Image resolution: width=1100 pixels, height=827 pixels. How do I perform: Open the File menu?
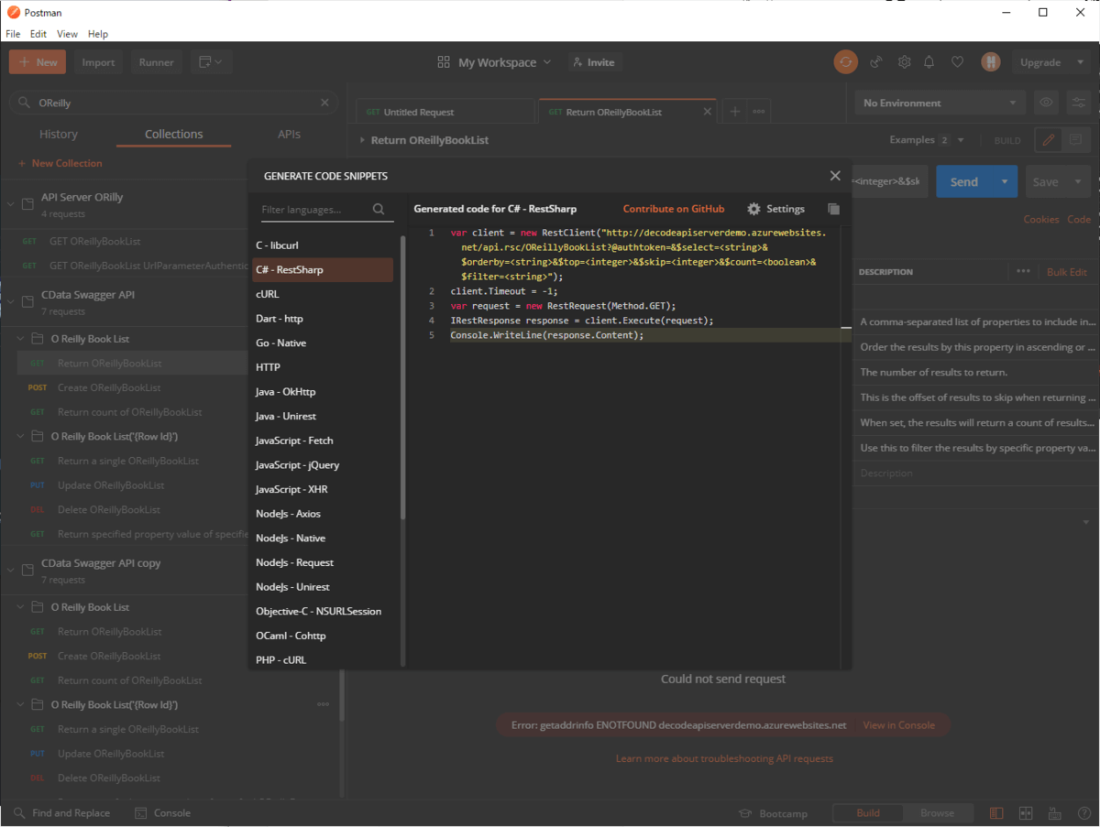[x=13, y=34]
